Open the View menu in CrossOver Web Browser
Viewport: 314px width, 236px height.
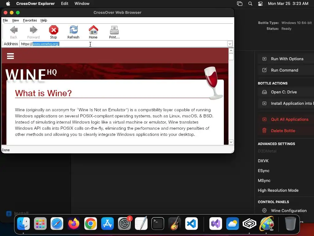[x=15, y=20]
